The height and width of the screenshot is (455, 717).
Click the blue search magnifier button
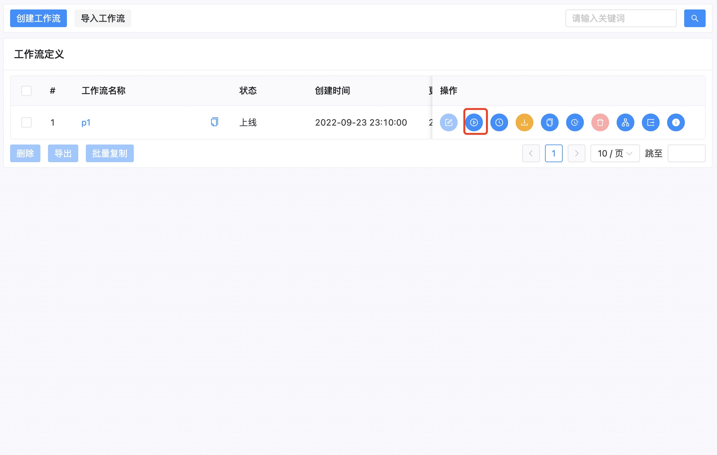[695, 18]
